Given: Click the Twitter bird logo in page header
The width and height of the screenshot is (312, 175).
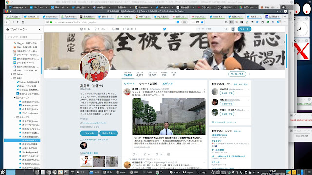Looking at the screenshot, I should (x=165, y=29).
